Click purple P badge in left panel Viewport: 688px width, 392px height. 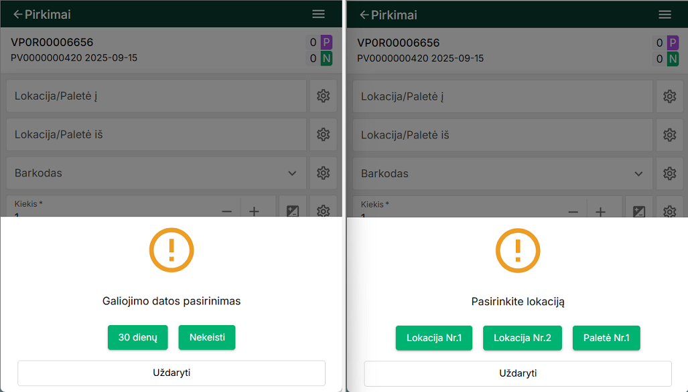pyautogui.click(x=326, y=43)
